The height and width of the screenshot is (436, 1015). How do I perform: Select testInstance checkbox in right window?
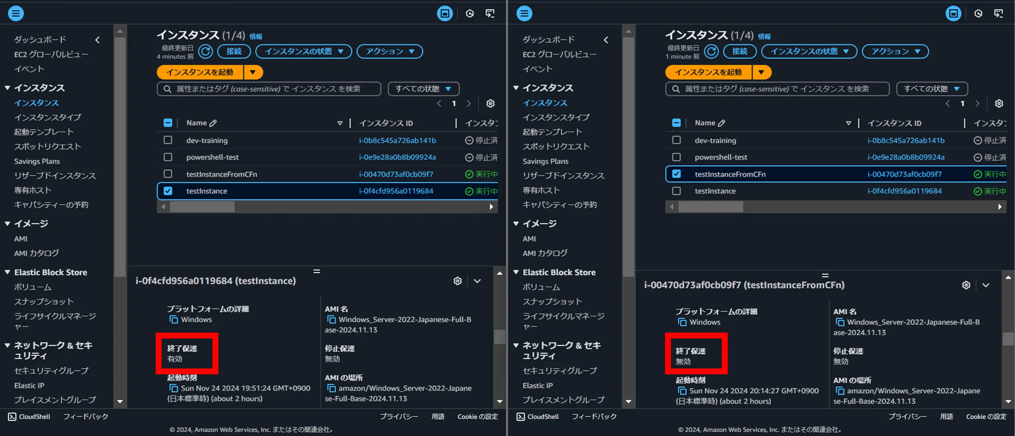[676, 191]
